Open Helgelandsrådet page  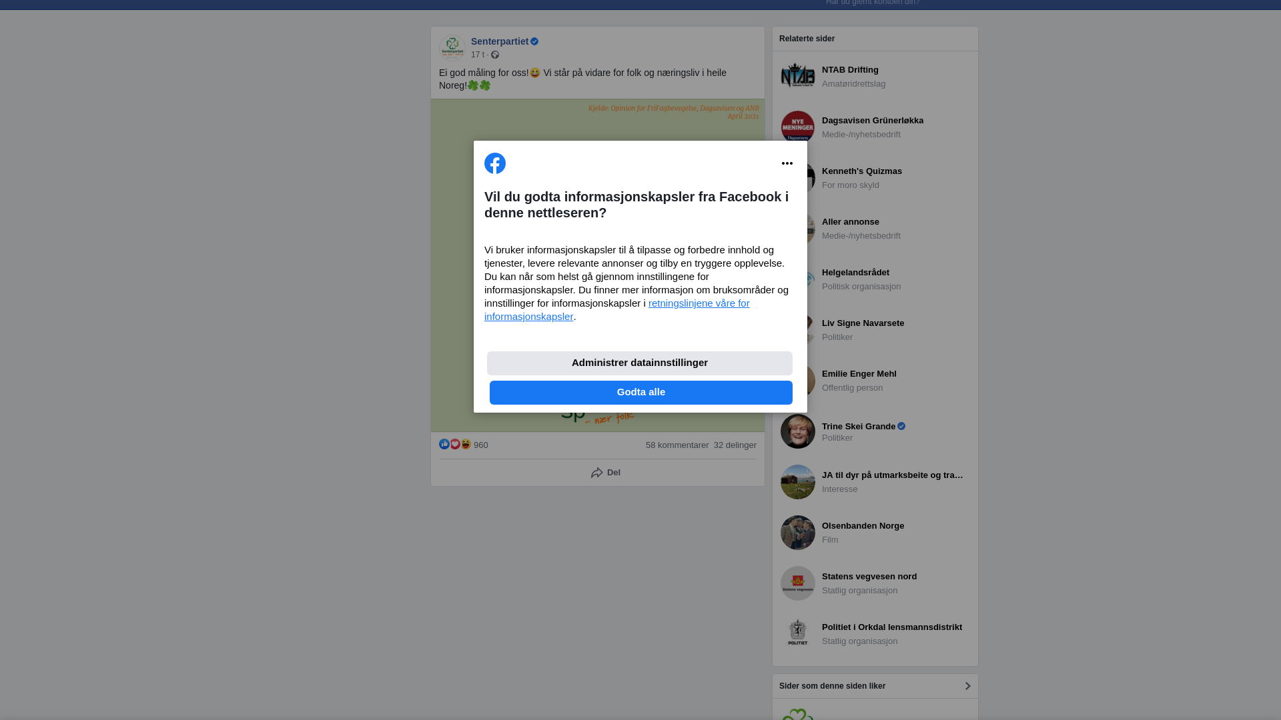click(855, 273)
